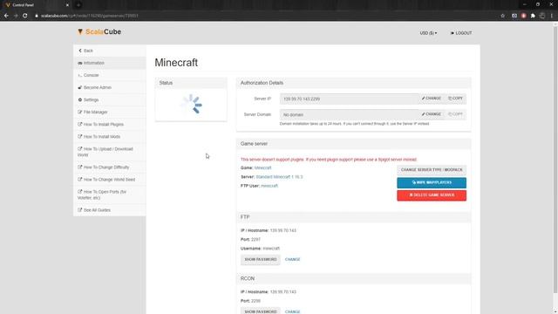Open the Chrome three-dot menu
558x314 pixels.
pyautogui.click(x=552, y=16)
